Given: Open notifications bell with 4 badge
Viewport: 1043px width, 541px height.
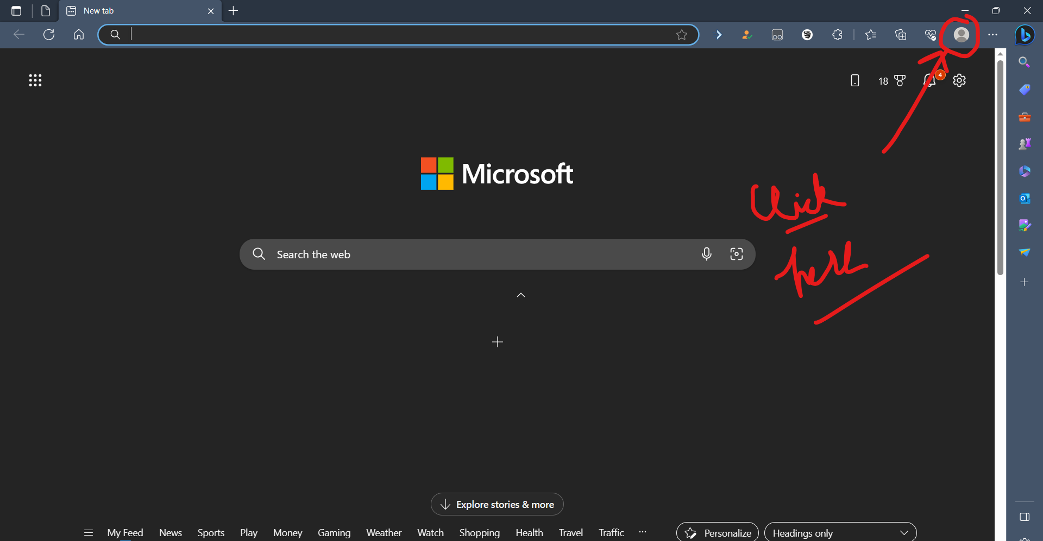Looking at the screenshot, I should [x=931, y=80].
